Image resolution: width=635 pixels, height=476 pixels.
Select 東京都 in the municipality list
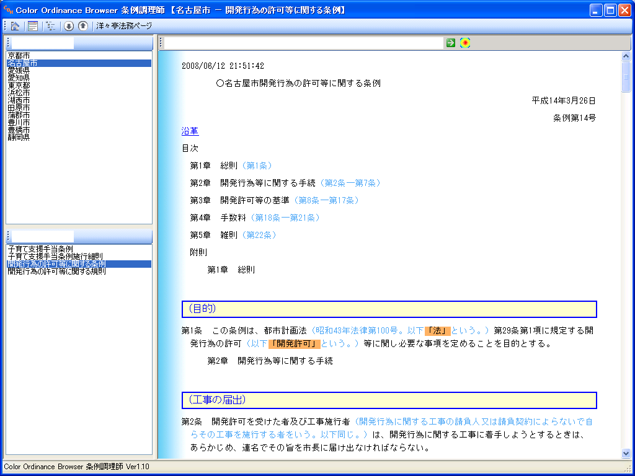[x=19, y=86]
